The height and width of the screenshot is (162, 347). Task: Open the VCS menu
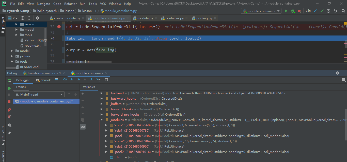(103, 4)
